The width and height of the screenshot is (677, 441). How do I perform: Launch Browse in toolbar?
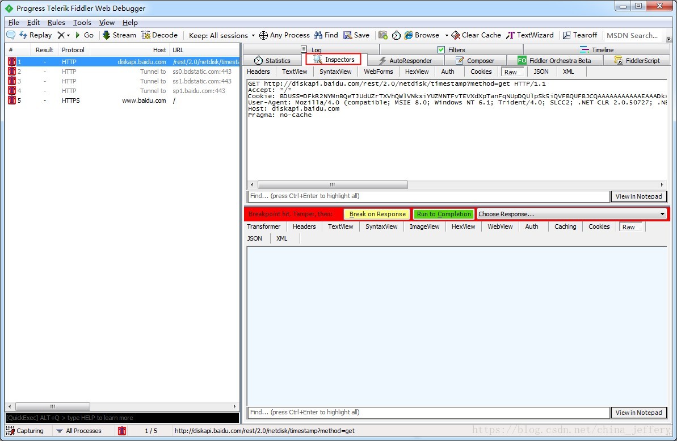422,35
